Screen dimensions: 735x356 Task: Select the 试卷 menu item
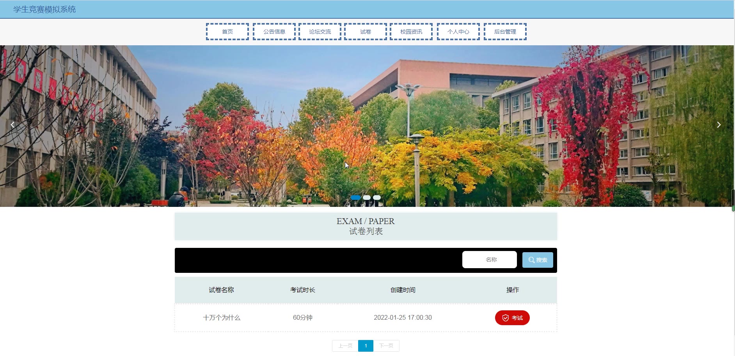click(x=366, y=32)
